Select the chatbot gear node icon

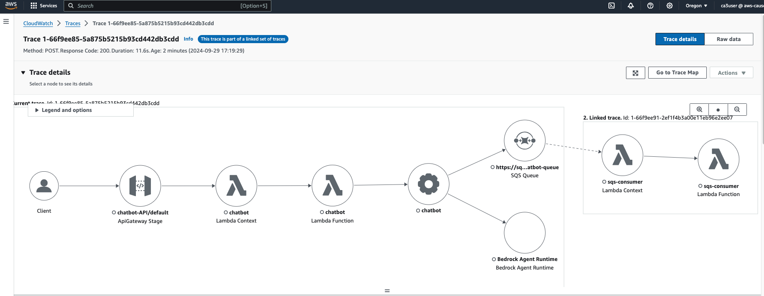click(x=429, y=184)
